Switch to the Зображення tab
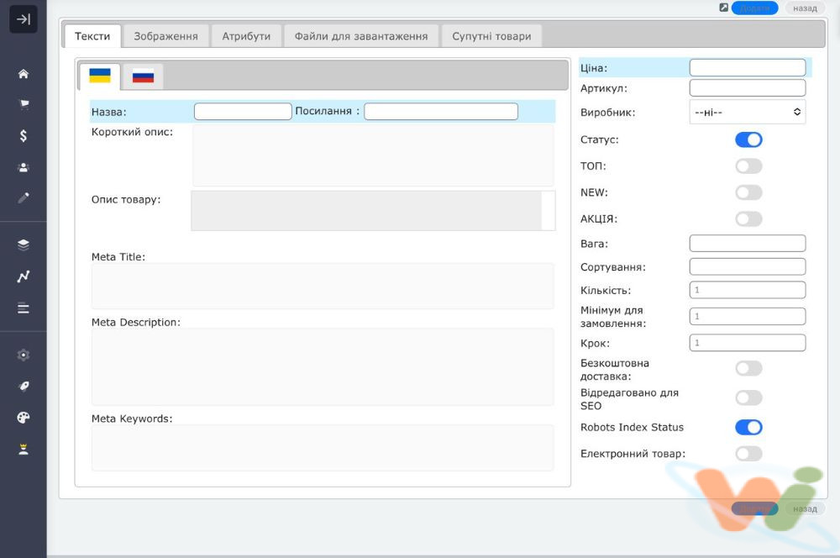This screenshot has height=558, width=840. click(166, 36)
